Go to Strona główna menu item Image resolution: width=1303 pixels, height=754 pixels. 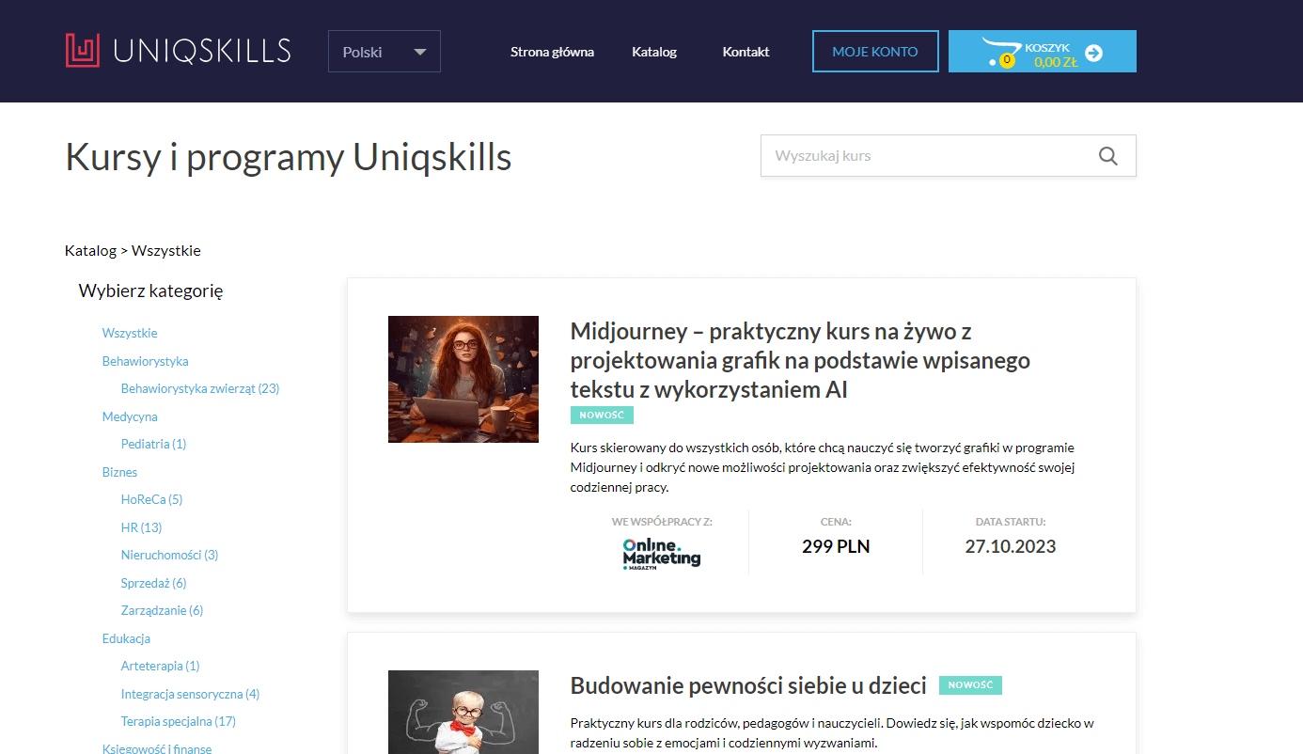552,52
